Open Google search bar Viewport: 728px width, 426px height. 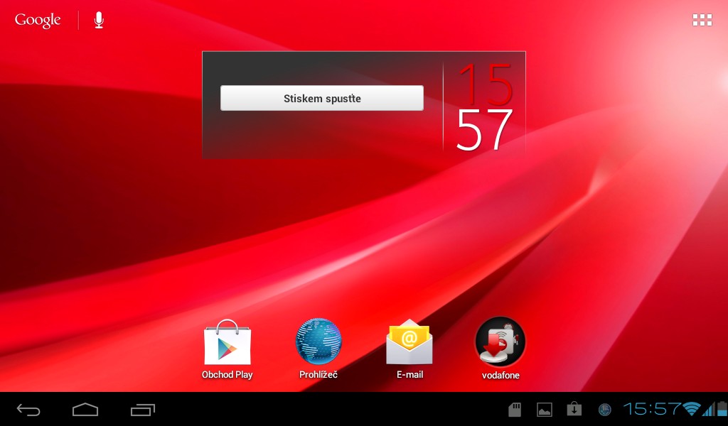pos(38,20)
